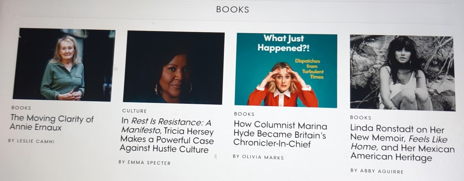Click the BOOKS section heading
This screenshot has width=464, height=181.
pos(232,9)
